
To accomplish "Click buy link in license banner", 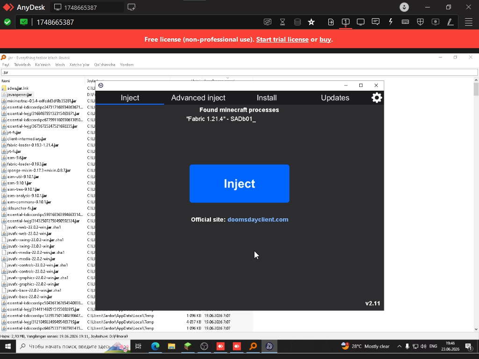I will coord(325,39).
